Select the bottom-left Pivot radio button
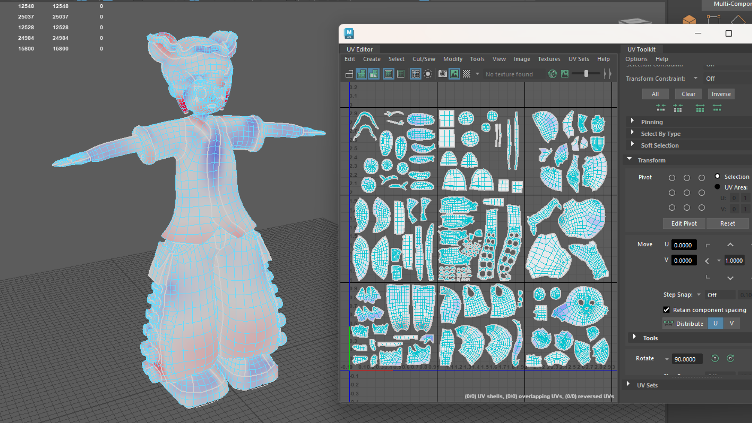Screen dimensions: 752x423 [672, 208]
